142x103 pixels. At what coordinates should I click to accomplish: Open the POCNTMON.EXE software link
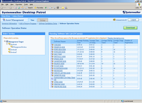click(x=61, y=68)
